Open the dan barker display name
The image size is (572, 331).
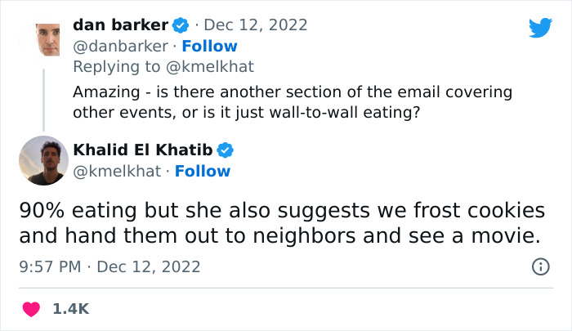pyautogui.click(x=120, y=25)
